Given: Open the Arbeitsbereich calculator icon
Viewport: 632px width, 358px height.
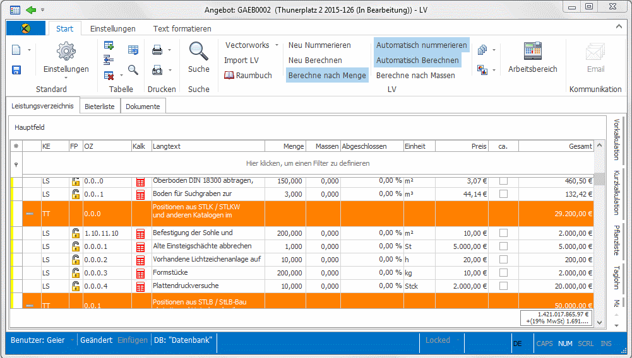Looking at the screenshot, I should point(533,51).
